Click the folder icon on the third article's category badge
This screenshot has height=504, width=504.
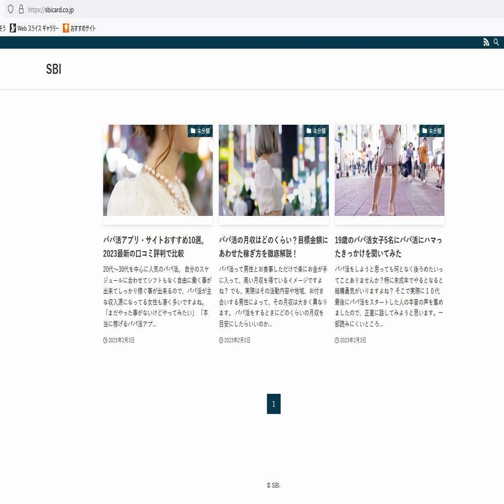[425, 130]
